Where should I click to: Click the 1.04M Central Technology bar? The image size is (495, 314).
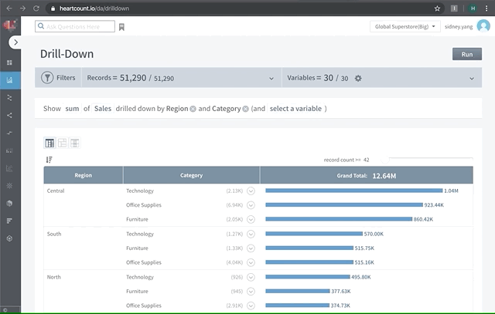(354, 191)
